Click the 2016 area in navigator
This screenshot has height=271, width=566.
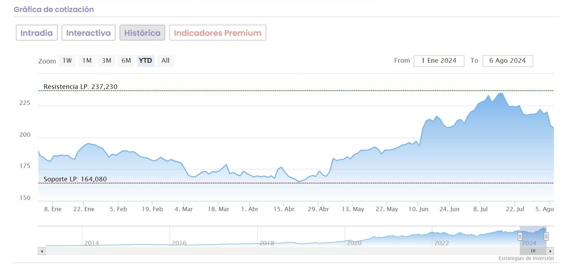coord(179,243)
